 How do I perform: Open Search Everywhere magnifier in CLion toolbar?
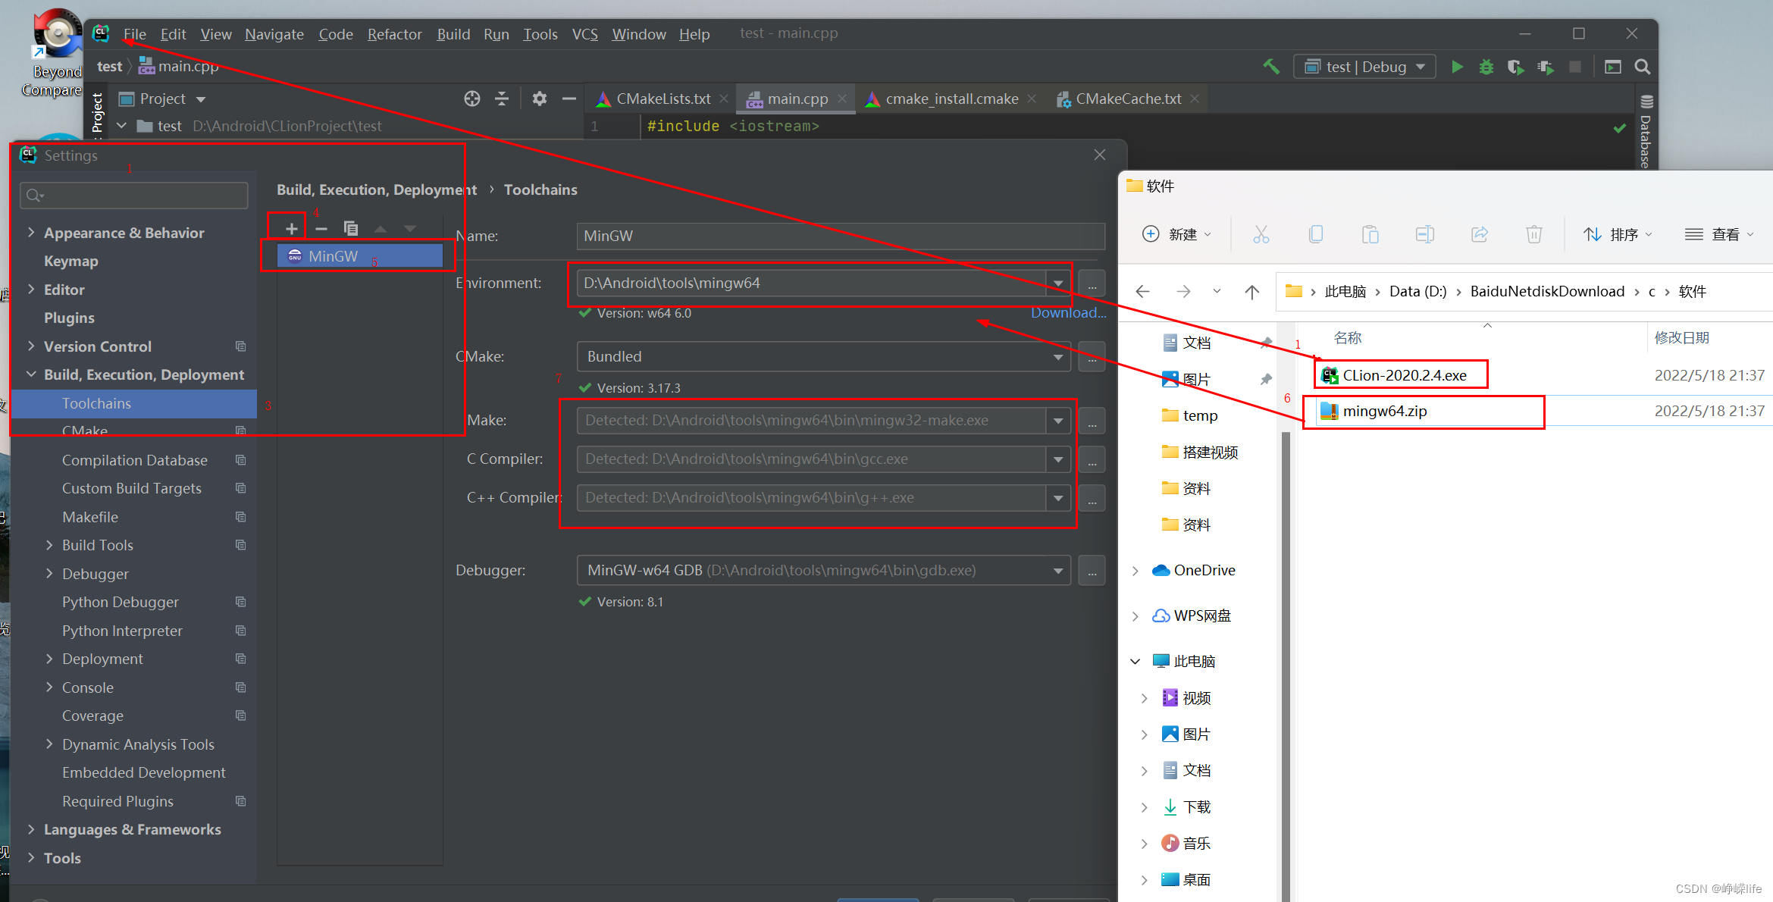(1643, 67)
